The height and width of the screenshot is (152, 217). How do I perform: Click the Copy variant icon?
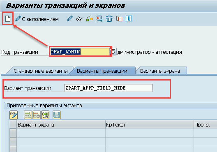[x=119, y=18]
